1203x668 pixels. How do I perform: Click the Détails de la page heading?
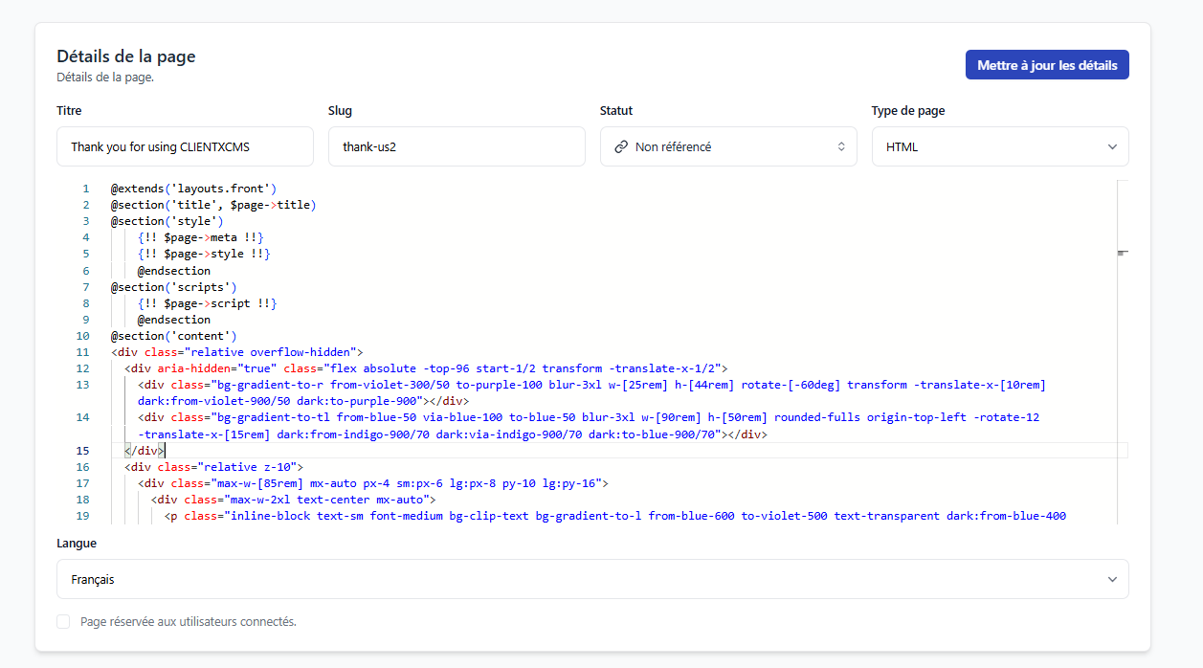125,56
